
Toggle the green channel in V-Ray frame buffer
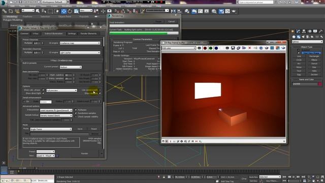[211, 48]
